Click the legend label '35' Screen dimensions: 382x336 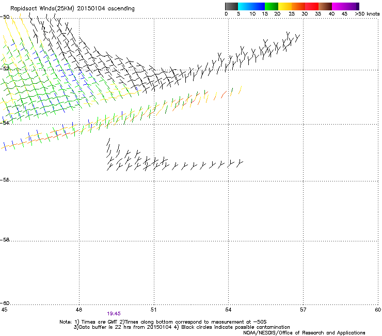(318, 14)
